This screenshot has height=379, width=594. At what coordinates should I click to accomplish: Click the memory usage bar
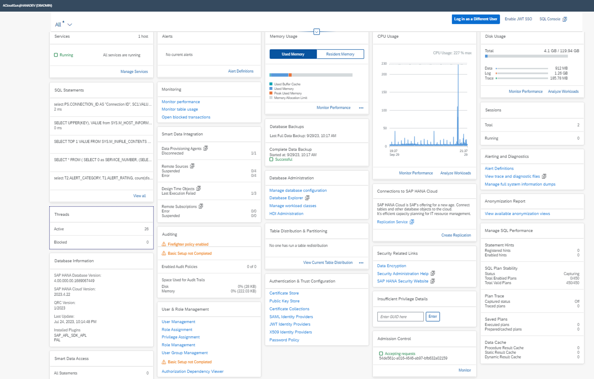click(x=311, y=75)
